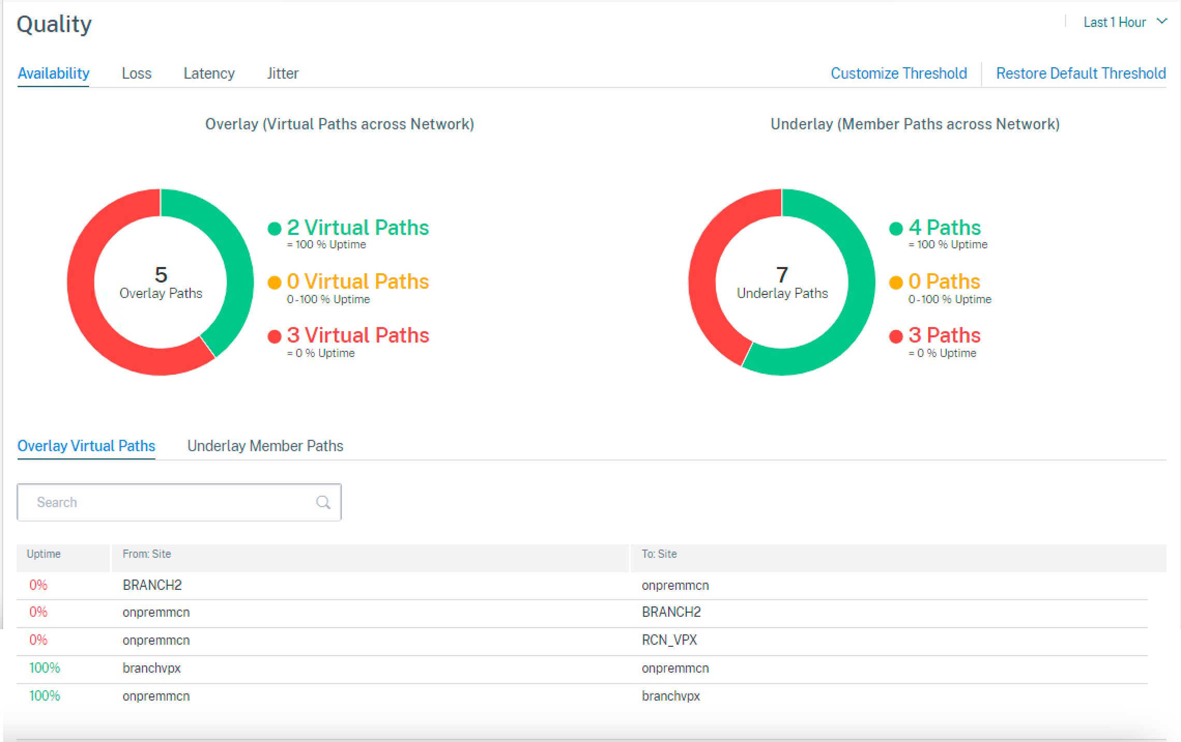
Task: Click the green segment of Underlay donut chart
Action: pos(860,300)
